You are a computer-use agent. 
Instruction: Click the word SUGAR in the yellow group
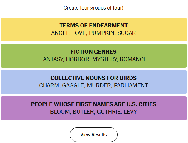coord(127,33)
